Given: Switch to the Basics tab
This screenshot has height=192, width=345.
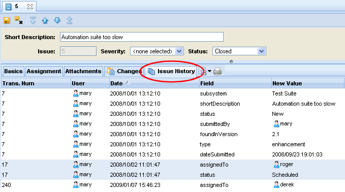Looking at the screenshot, I should [x=13, y=71].
